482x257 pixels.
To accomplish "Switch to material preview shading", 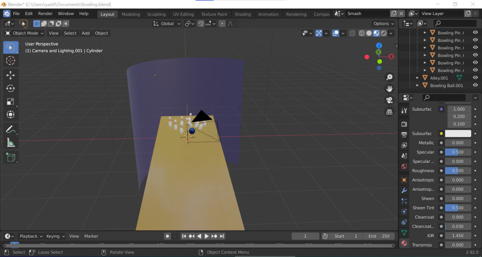I will pos(376,33).
